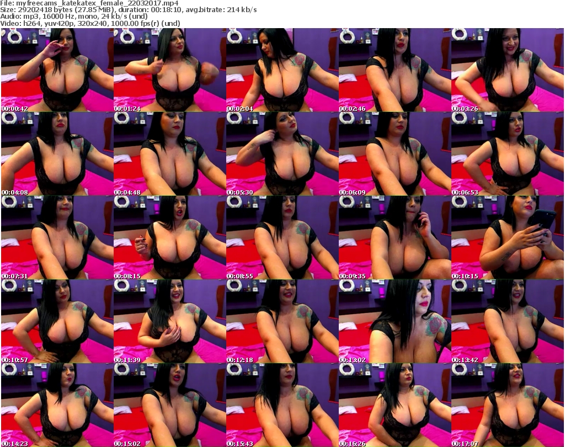Click the thumbnail stamped 00:17:07
The width and height of the screenshot is (565, 447).
tap(508, 405)
